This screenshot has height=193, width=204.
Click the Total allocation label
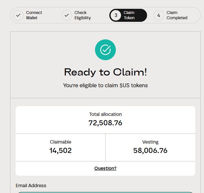point(105,114)
